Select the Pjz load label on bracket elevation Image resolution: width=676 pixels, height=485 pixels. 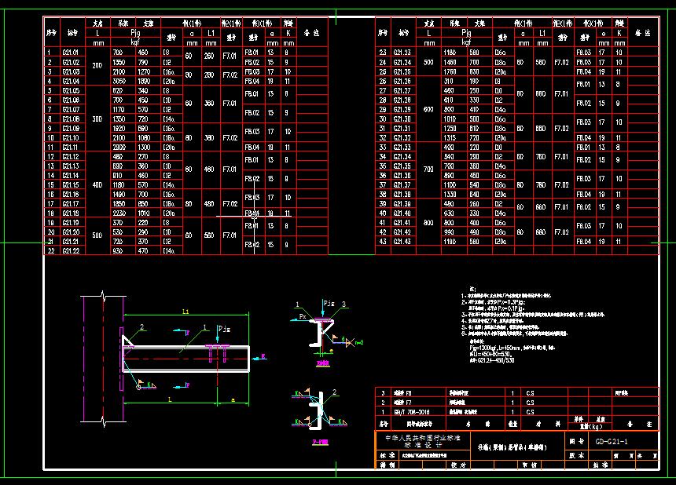pos(224,329)
